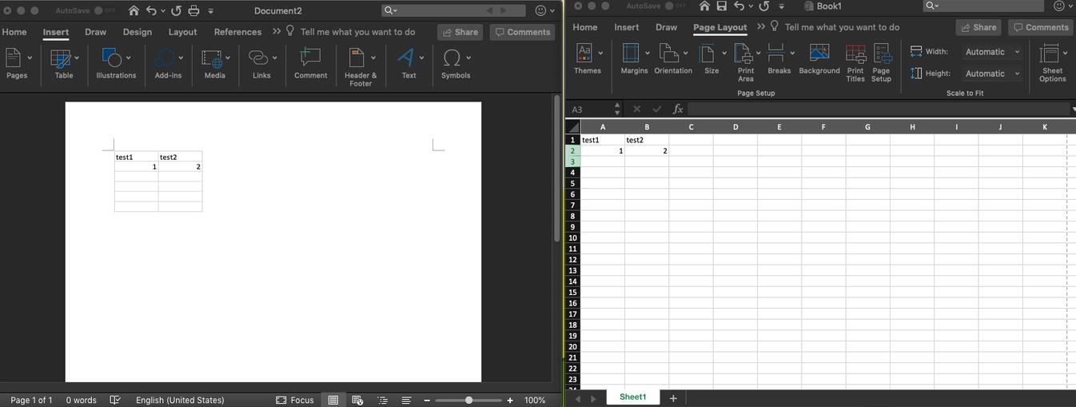Click the zoom out minus in Word status bar
This screenshot has height=407, width=1076.
pyautogui.click(x=427, y=400)
